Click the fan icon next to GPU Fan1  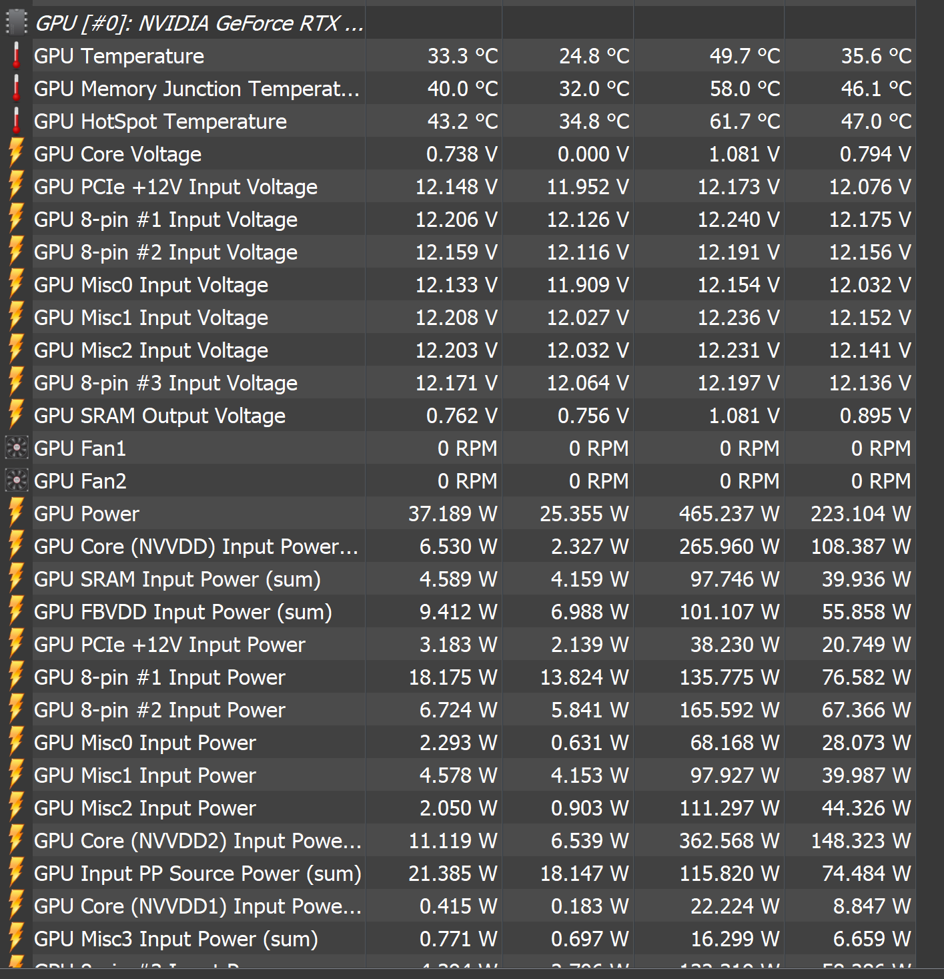click(16, 448)
